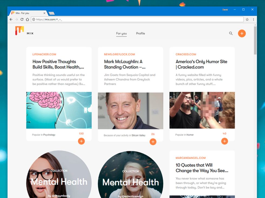
Task: Open America's Only Humor Site title
Action: click(202, 64)
